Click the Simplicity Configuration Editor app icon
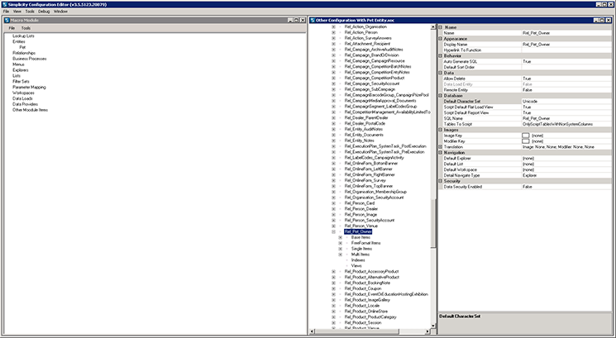Viewport: 616px width, 338px height. click(x=4, y=4)
